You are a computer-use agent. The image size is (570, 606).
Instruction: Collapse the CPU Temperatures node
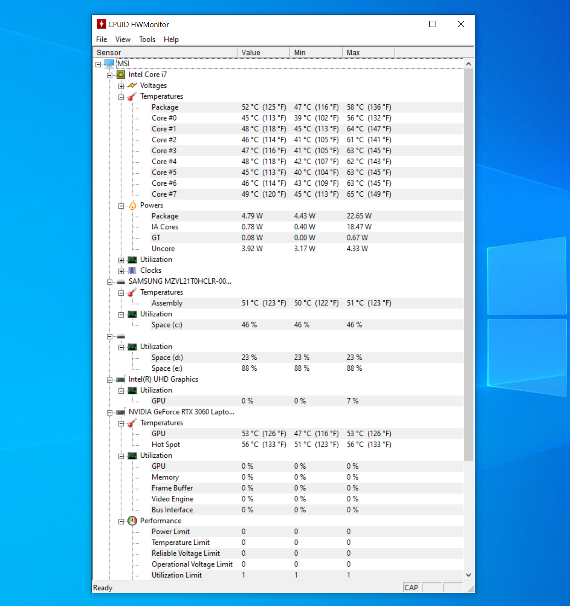click(x=121, y=97)
